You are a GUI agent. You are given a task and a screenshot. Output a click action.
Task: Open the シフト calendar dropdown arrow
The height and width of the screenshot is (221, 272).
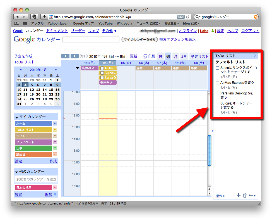pos(55,136)
